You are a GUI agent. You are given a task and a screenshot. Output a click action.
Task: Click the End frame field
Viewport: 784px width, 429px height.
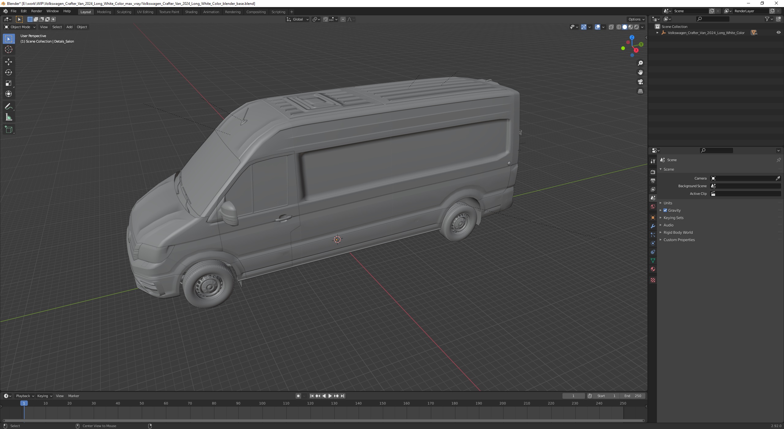[633, 396]
